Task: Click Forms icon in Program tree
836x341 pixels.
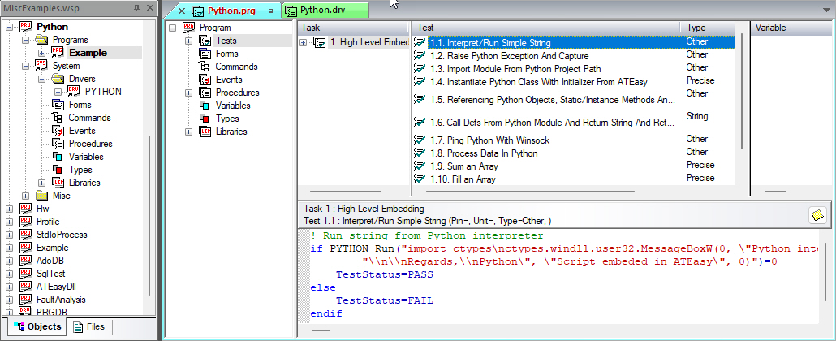Action: pyautogui.click(x=205, y=54)
